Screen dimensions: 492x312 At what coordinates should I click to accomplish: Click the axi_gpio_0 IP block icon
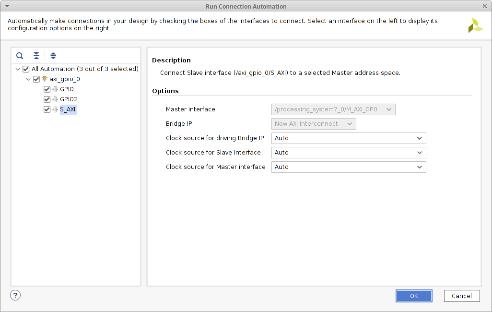pyautogui.click(x=45, y=79)
